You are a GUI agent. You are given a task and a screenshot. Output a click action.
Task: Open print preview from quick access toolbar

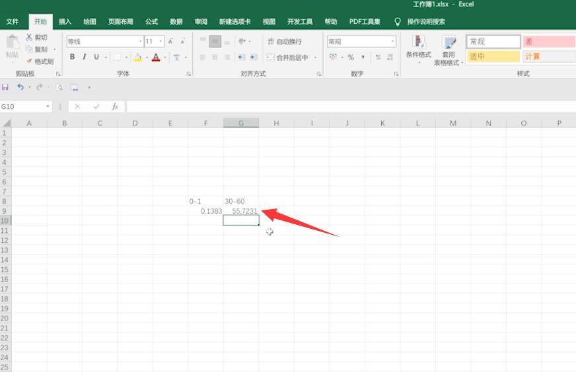[59, 87]
